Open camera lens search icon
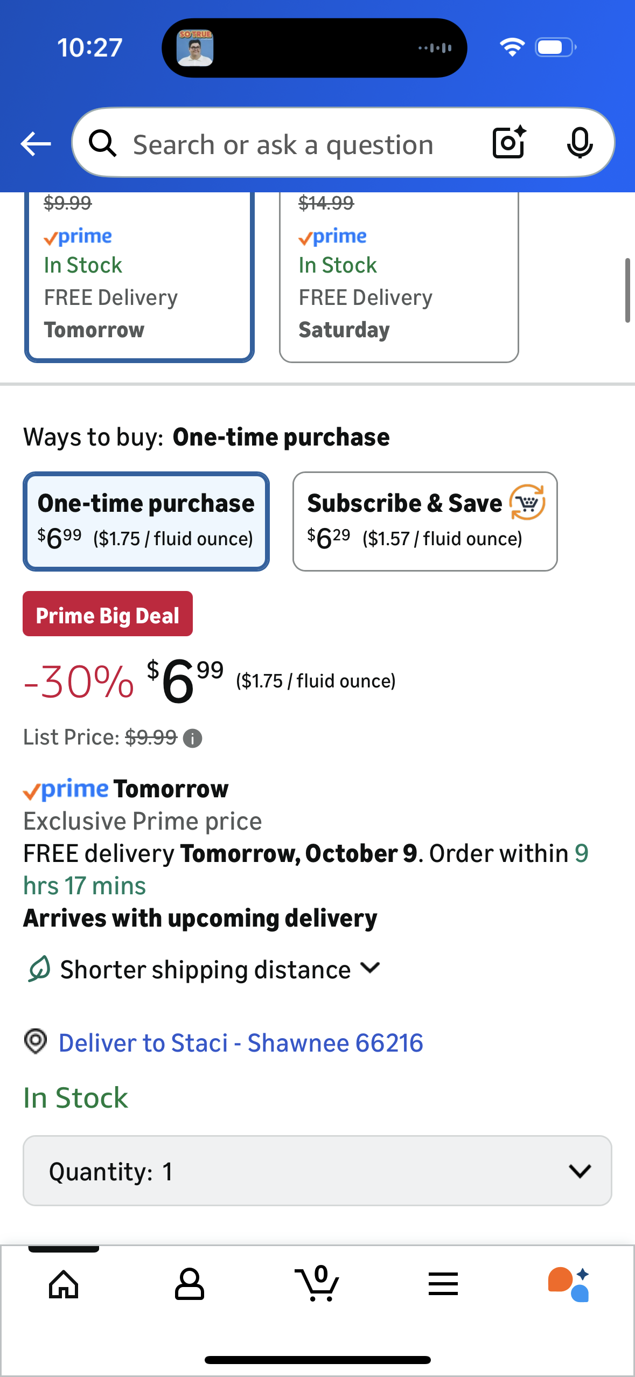The image size is (635, 1377). [509, 143]
